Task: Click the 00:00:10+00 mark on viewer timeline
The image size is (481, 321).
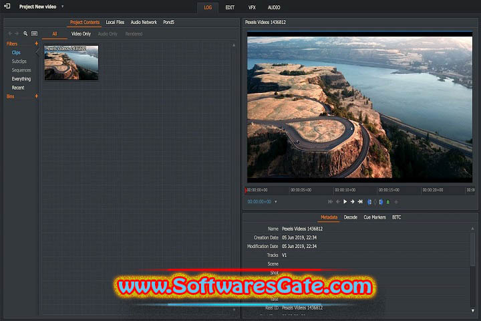Action: (345, 190)
